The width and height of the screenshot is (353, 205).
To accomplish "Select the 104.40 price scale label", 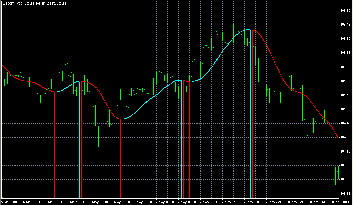I will click(345, 123).
